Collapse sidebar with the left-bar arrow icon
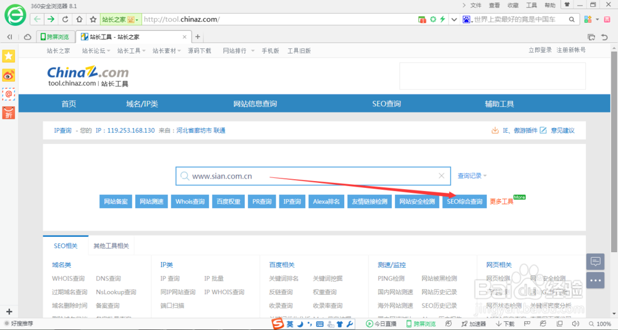Screen dimensions: 618x330 [10, 37]
